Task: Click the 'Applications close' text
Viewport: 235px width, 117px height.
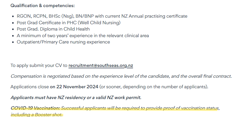Action: [30, 87]
